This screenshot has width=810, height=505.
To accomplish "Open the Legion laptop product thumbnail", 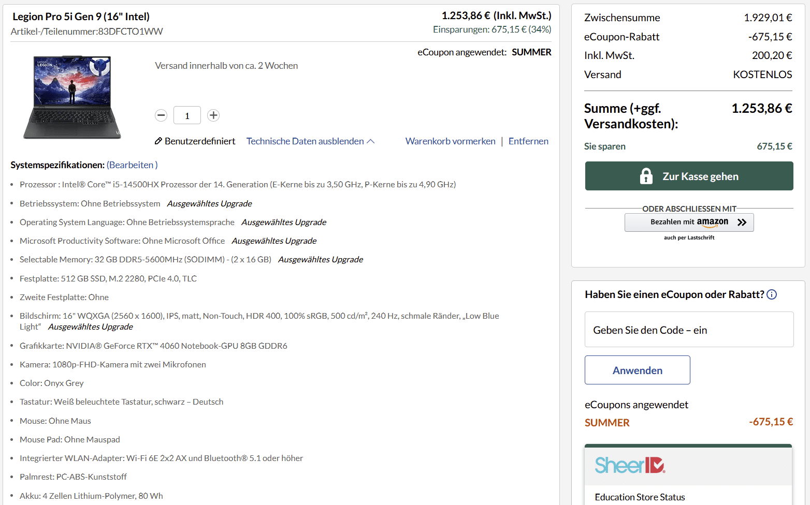I will 72,97.
